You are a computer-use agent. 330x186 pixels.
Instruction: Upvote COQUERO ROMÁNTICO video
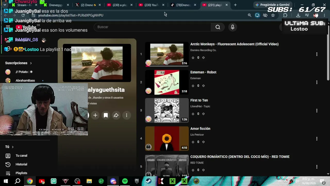pyautogui.click(x=193, y=170)
